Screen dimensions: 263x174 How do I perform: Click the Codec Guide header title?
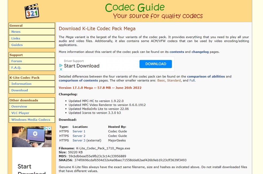point(135,7)
